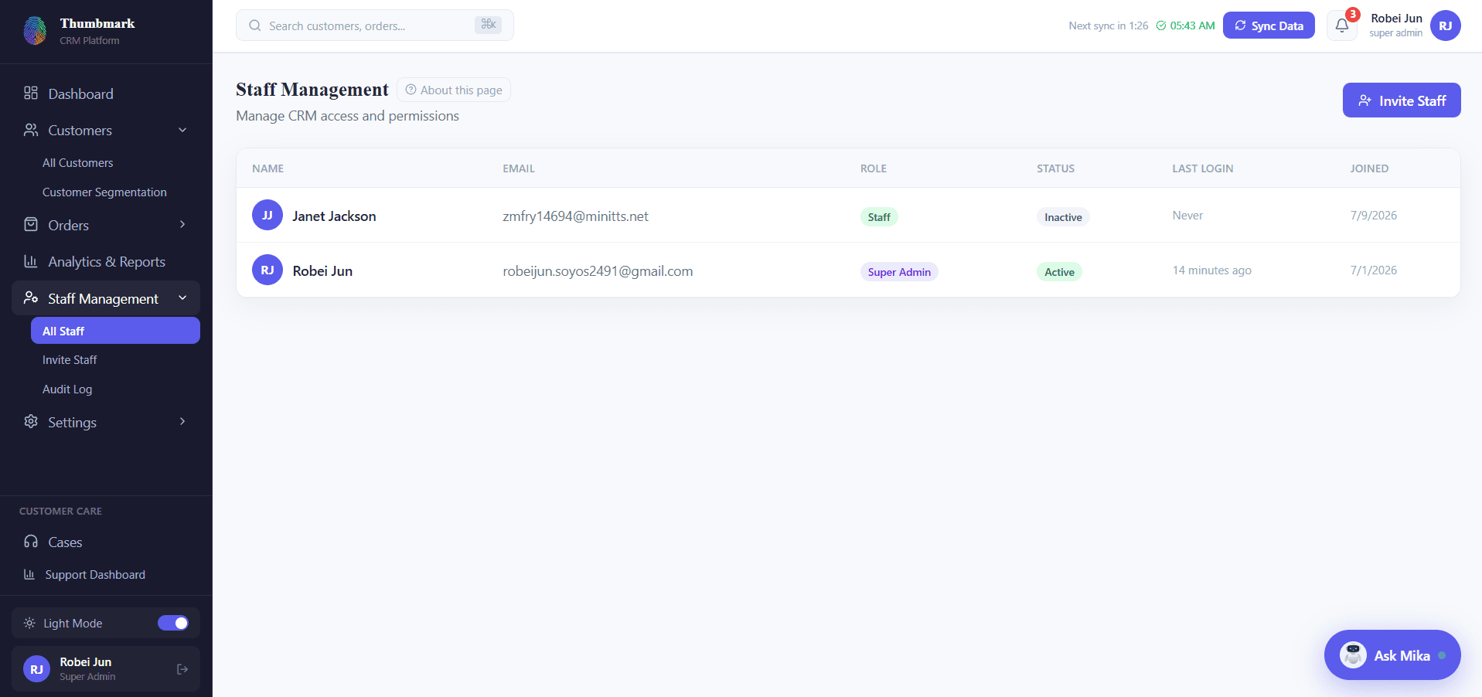The height and width of the screenshot is (697, 1482).
Task: Click the Settings gear icon
Action: (x=31, y=422)
